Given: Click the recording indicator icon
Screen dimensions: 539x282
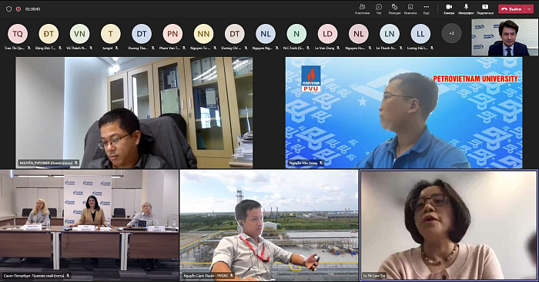Looking at the screenshot, I should click(18, 9).
